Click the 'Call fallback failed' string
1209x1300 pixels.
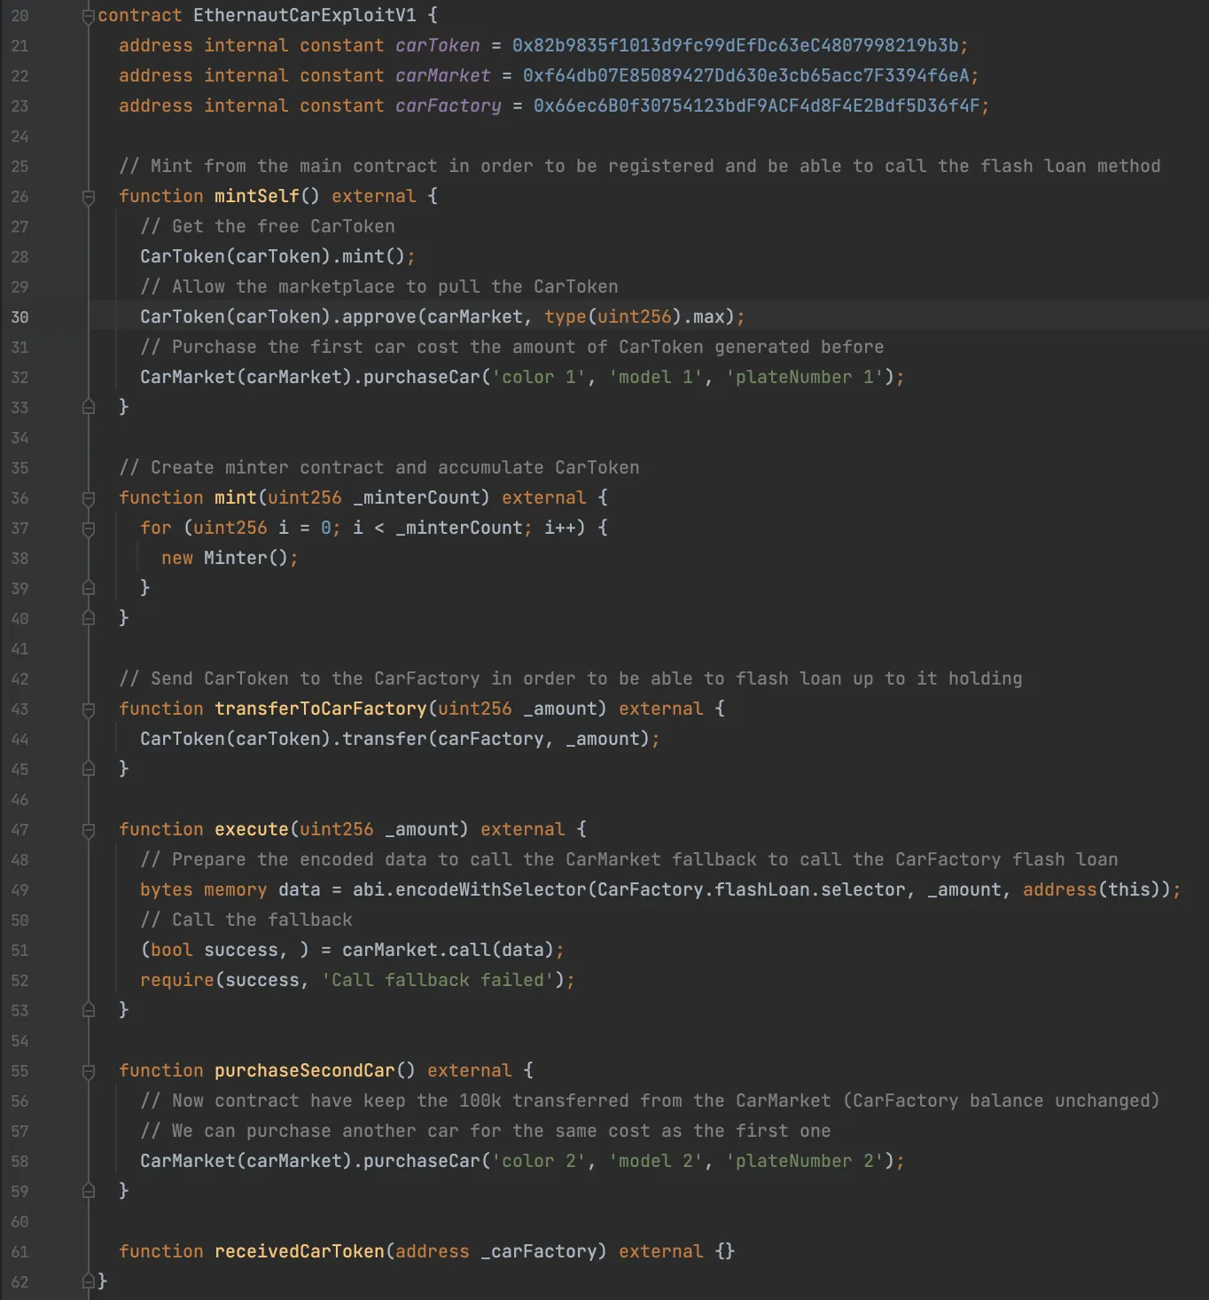click(x=438, y=980)
